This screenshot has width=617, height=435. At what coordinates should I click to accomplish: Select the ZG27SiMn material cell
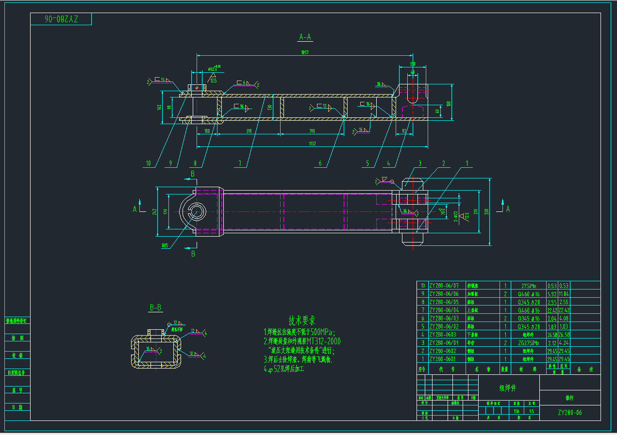point(529,343)
